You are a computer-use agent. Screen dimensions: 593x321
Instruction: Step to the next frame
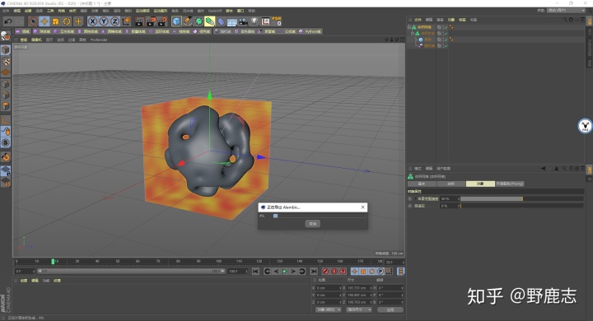293,272
